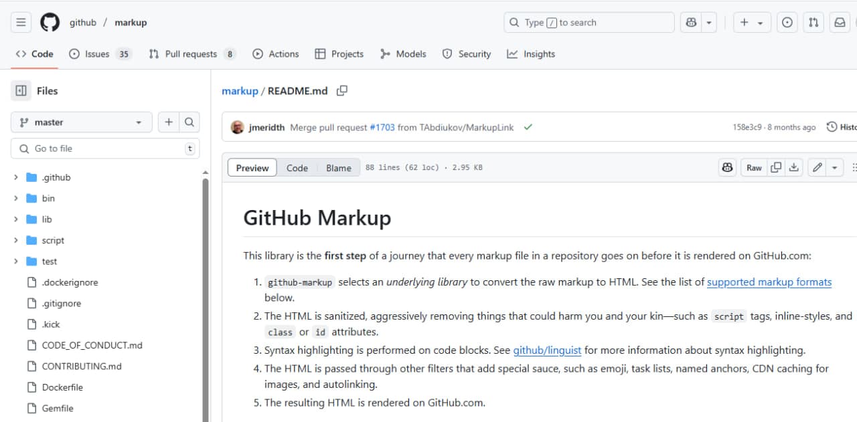Switch to the Pull requests tab
The image size is (857, 422).
[192, 54]
